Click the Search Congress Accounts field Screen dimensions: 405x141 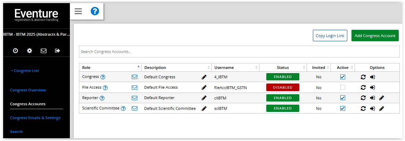[x=239, y=52]
